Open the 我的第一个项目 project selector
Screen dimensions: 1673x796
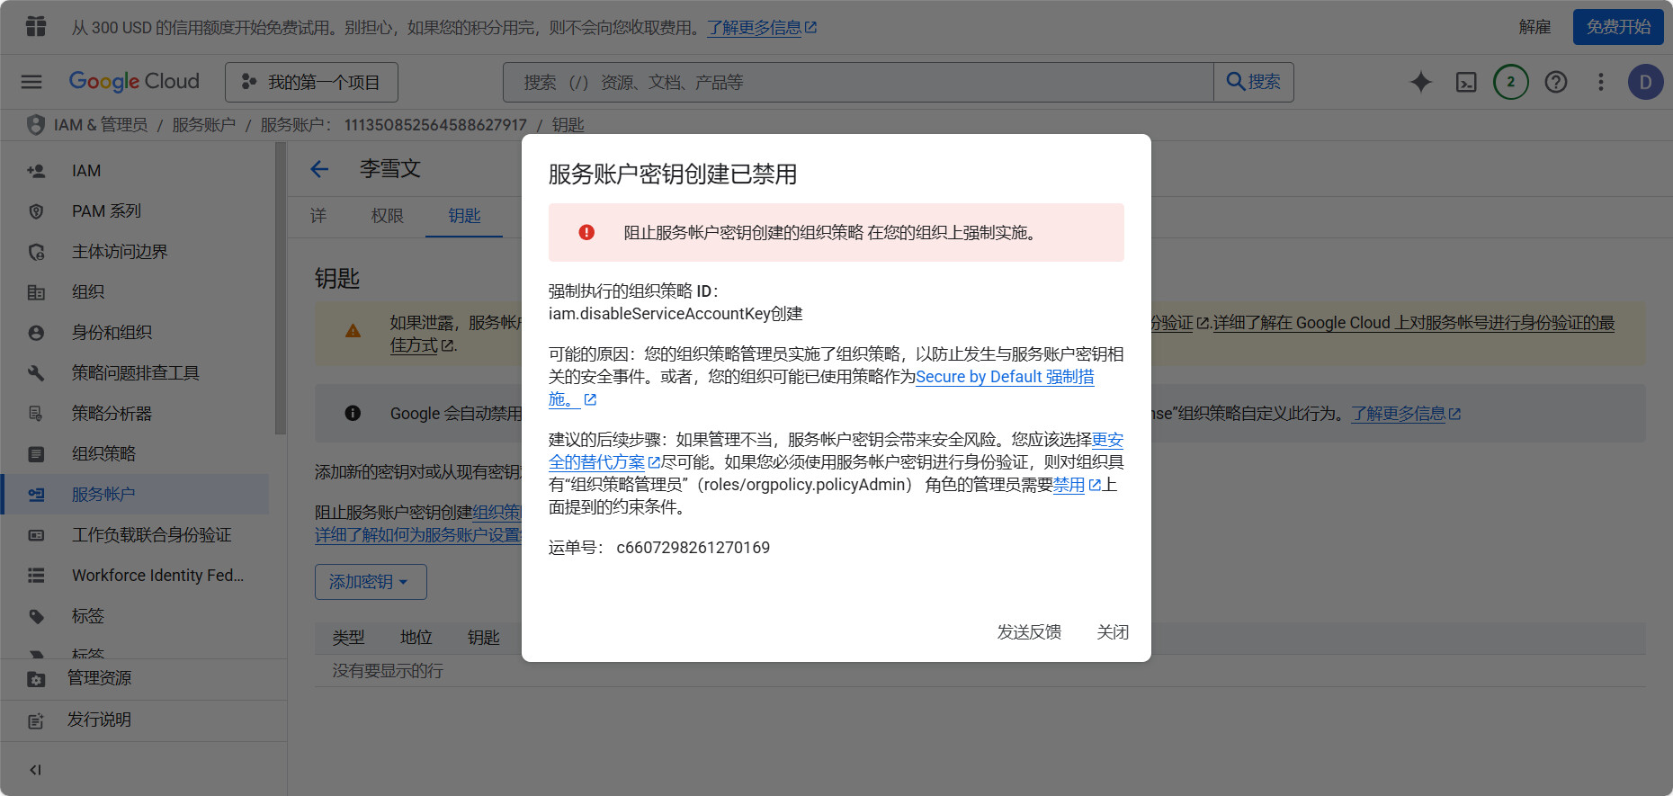(311, 82)
